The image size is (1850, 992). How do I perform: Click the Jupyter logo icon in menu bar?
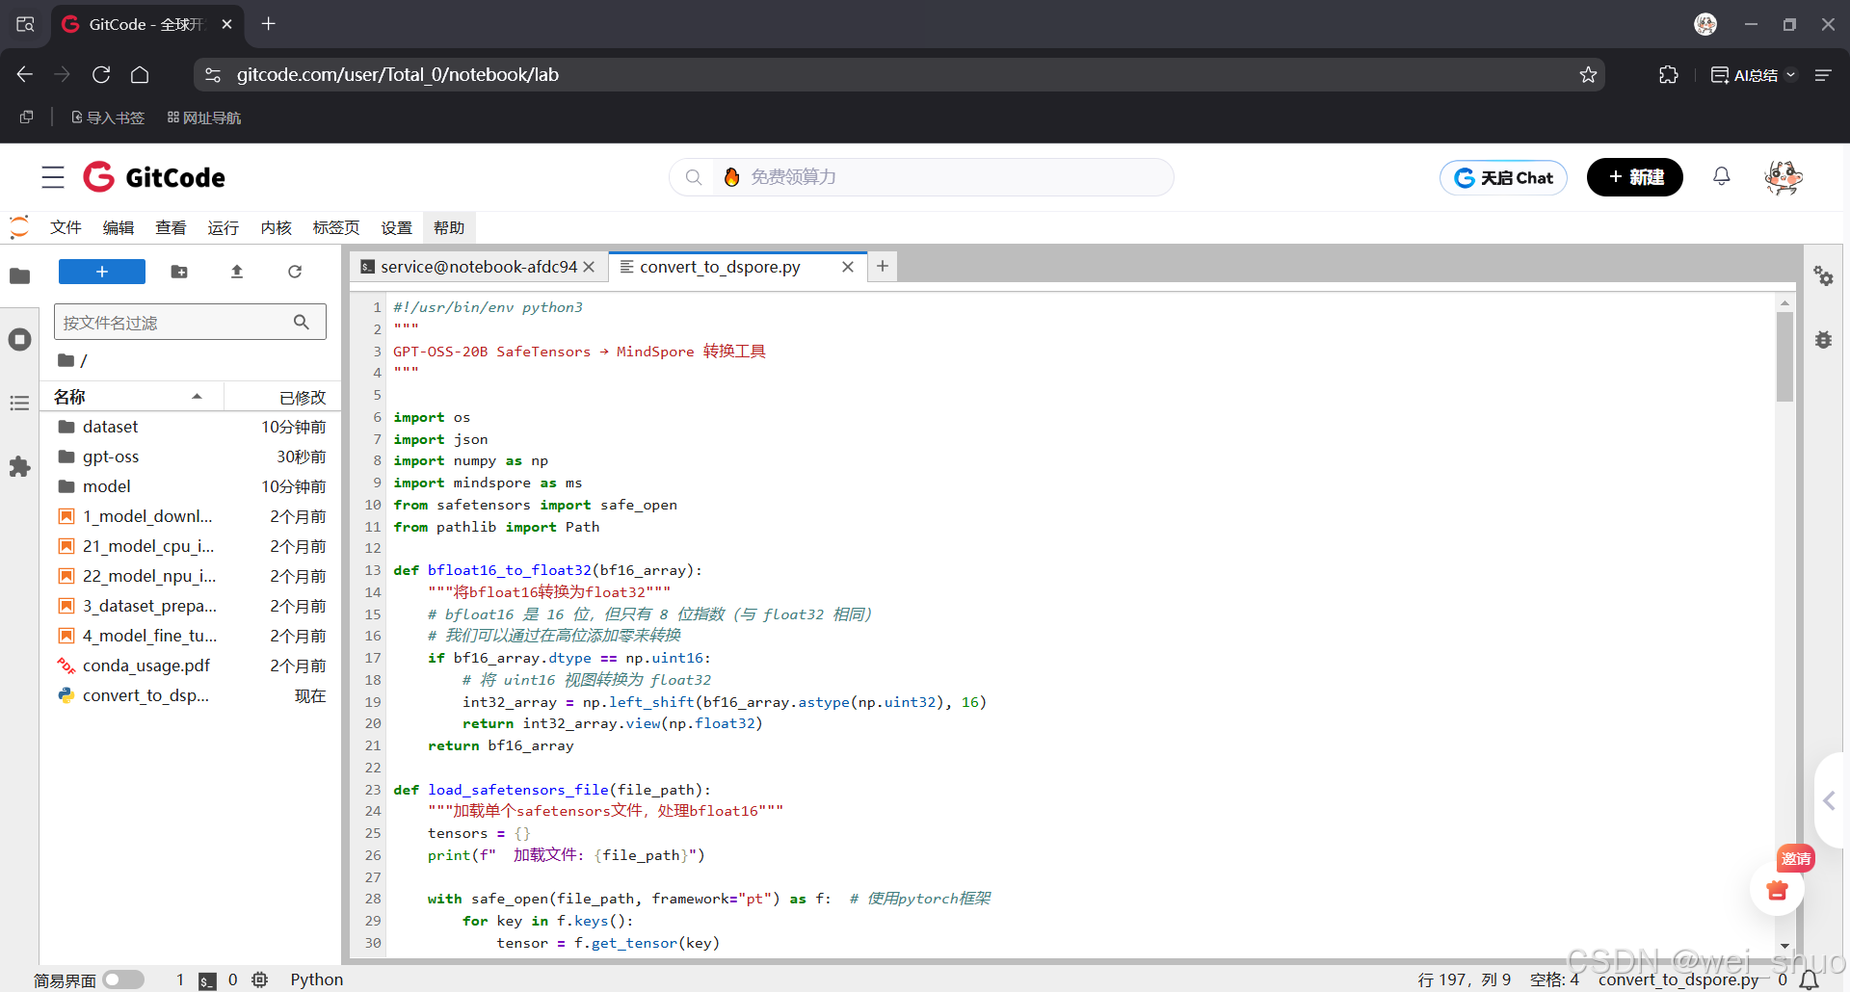click(19, 227)
